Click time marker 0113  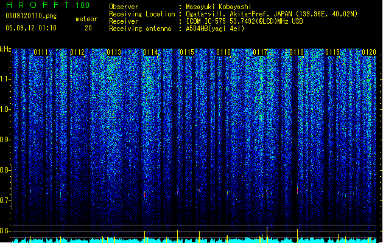click(x=114, y=52)
